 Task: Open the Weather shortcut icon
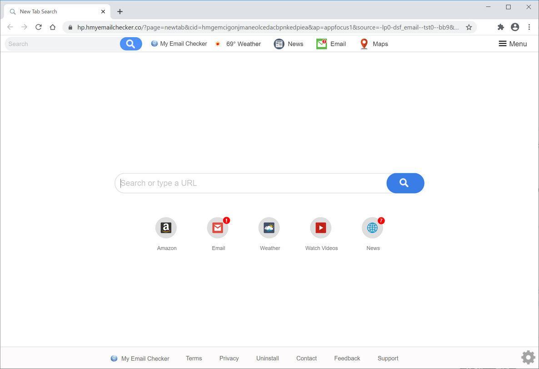pyautogui.click(x=269, y=228)
